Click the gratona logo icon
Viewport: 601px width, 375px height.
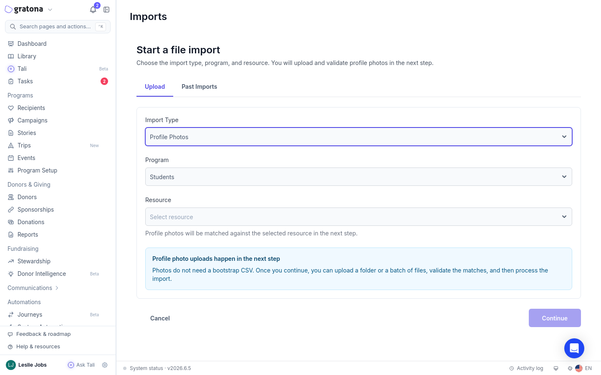pyautogui.click(x=8, y=9)
